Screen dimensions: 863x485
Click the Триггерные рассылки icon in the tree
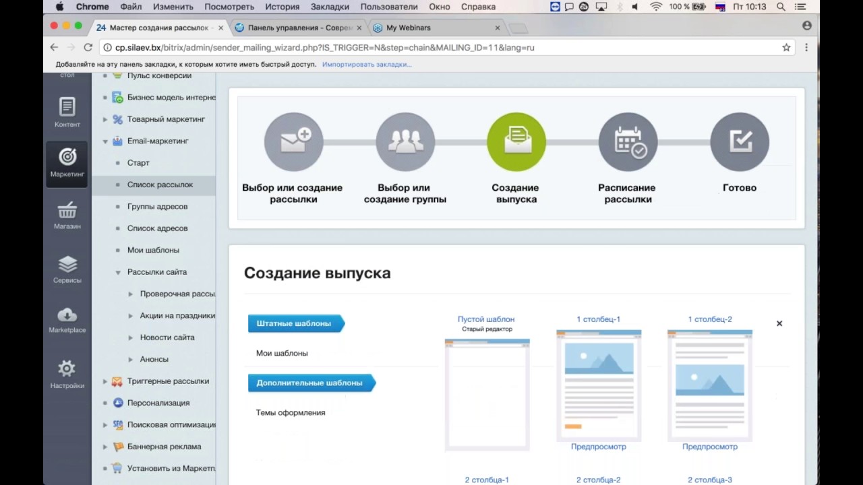point(118,381)
